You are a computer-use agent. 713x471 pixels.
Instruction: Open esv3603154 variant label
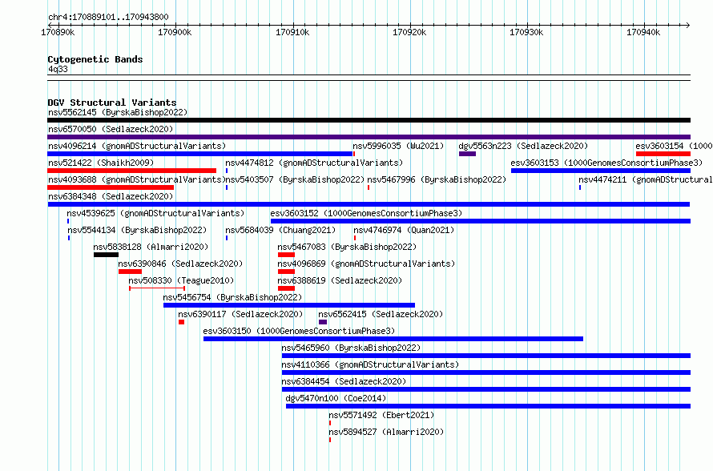pos(674,146)
